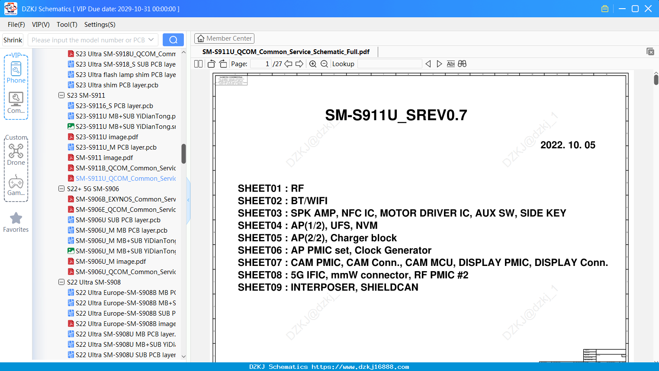The width and height of the screenshot is (659, 371).
Task: Rotate page counterclockwise
Action: tap(211, 64)
